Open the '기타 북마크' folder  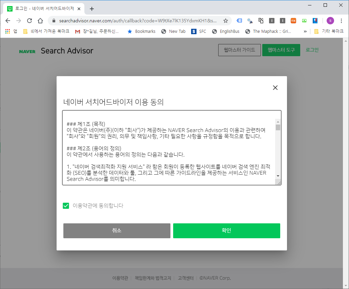(x=329, y=31)
